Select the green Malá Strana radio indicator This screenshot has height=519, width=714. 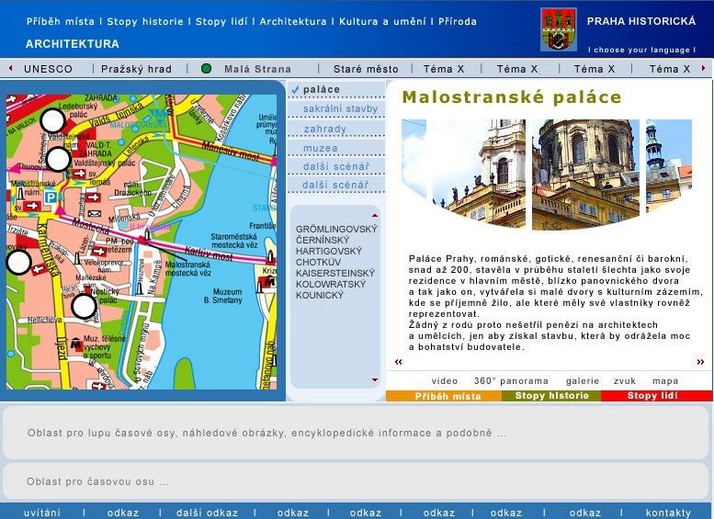click(x=207, y=69)
